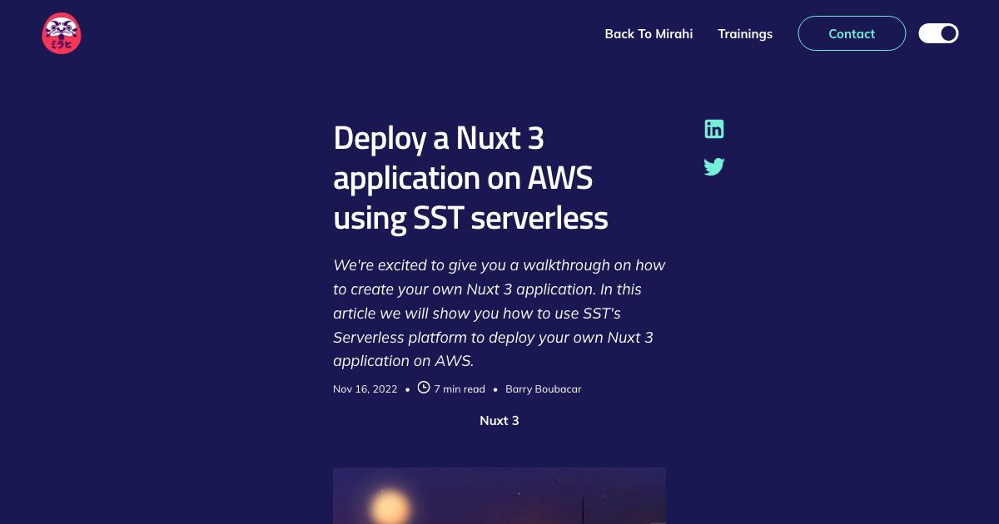Click the article title about deploying Nuxt 3
This screenshot has height=524, width=999.
tap(470, 177)
